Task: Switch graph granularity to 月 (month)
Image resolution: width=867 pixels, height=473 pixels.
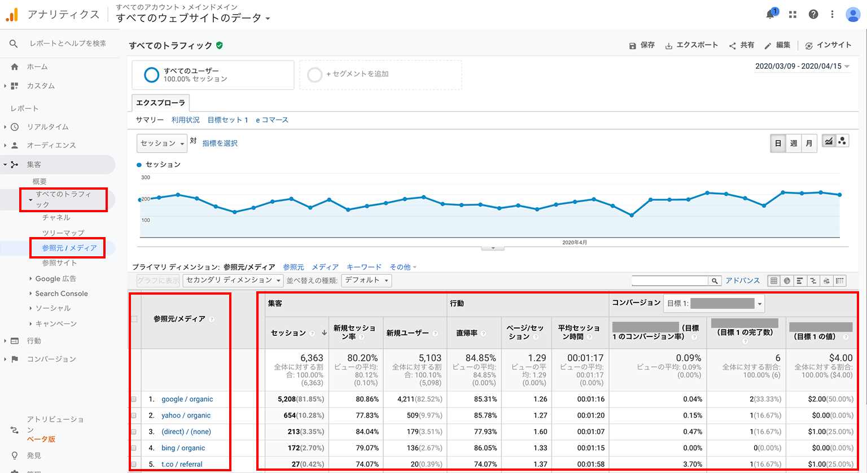Action: pyautogui.click(x=809, y=143)
